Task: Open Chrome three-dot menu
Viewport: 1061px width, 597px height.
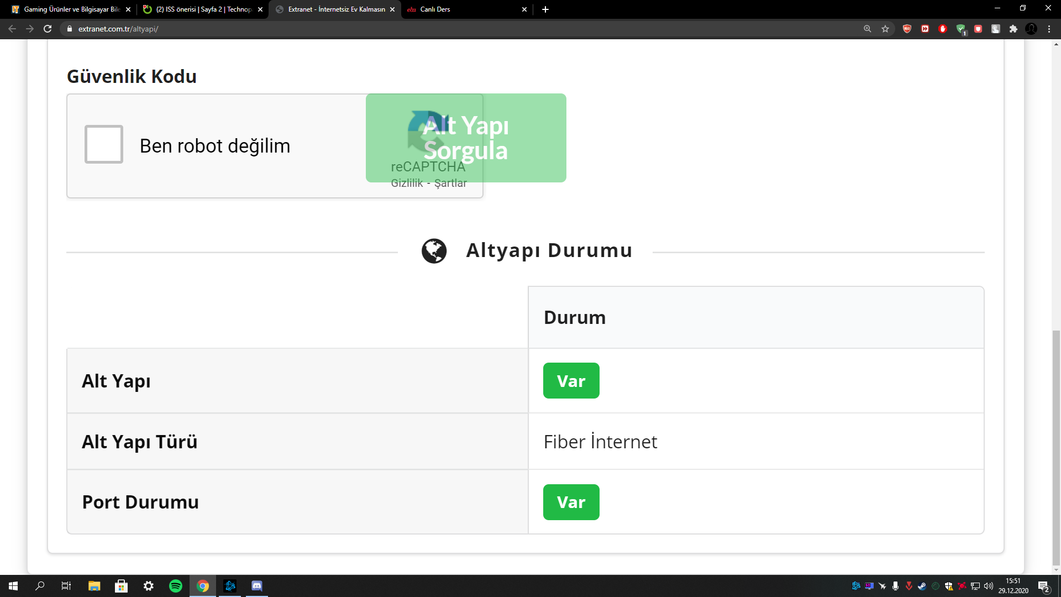Action: point(1049,29)
